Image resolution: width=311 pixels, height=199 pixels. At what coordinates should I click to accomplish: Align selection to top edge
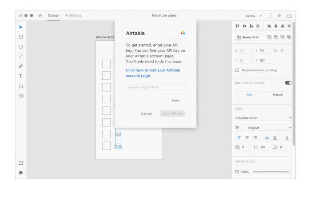pos(237,26)
